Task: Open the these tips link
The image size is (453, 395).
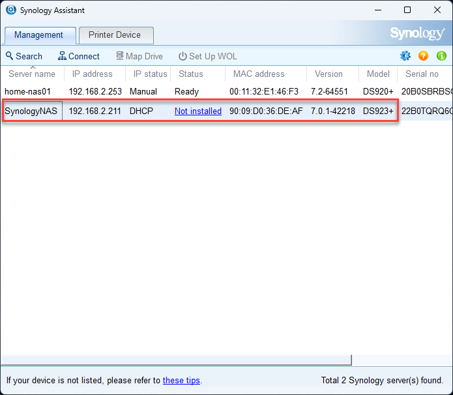Action: point(181,380)
